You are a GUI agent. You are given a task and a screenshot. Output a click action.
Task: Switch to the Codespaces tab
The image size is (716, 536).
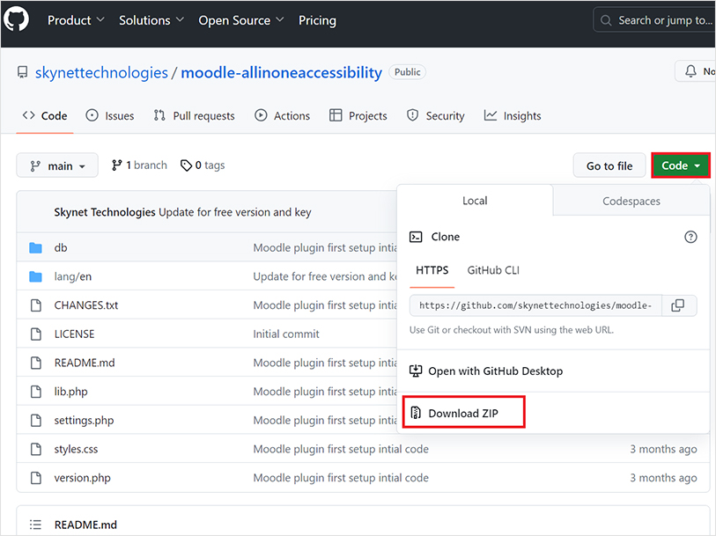[631, 201]
